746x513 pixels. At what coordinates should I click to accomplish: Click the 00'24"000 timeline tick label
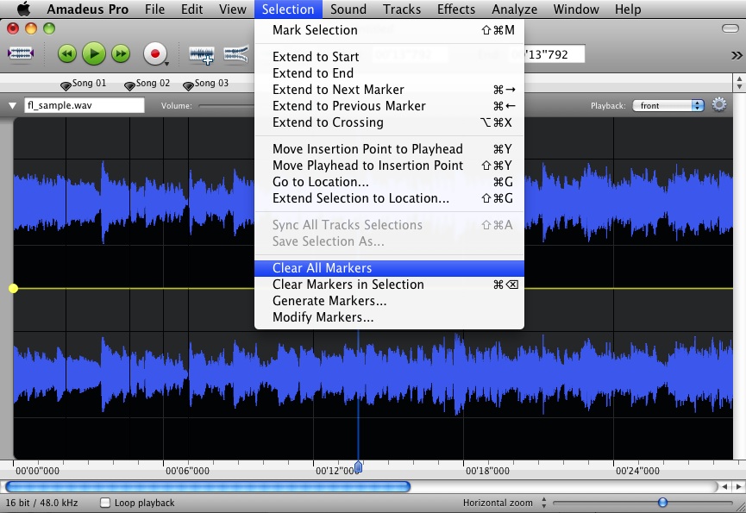(x=637, y=471)
